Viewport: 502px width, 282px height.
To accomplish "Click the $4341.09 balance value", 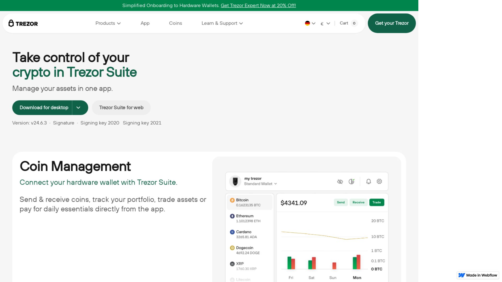I will click(294, 203).
